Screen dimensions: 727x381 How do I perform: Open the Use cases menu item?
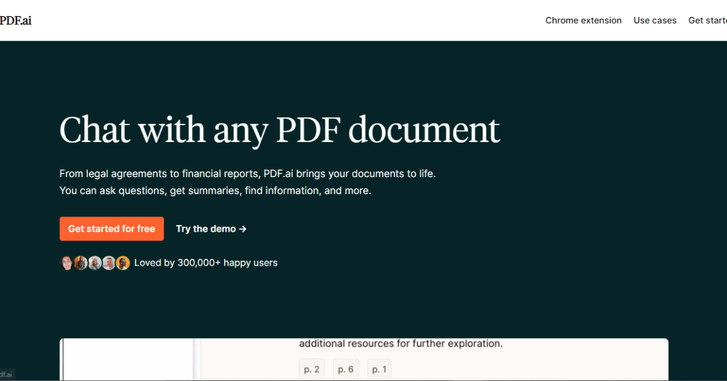(654, 21)
